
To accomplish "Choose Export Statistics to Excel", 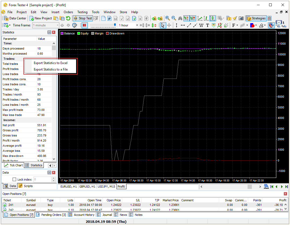I will [x=50, y=63].
